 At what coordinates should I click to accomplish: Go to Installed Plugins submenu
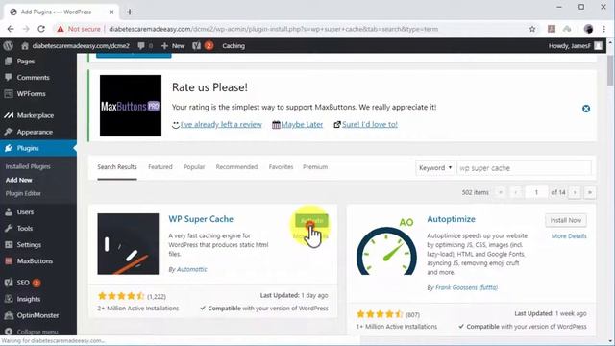tap(28, 166)
